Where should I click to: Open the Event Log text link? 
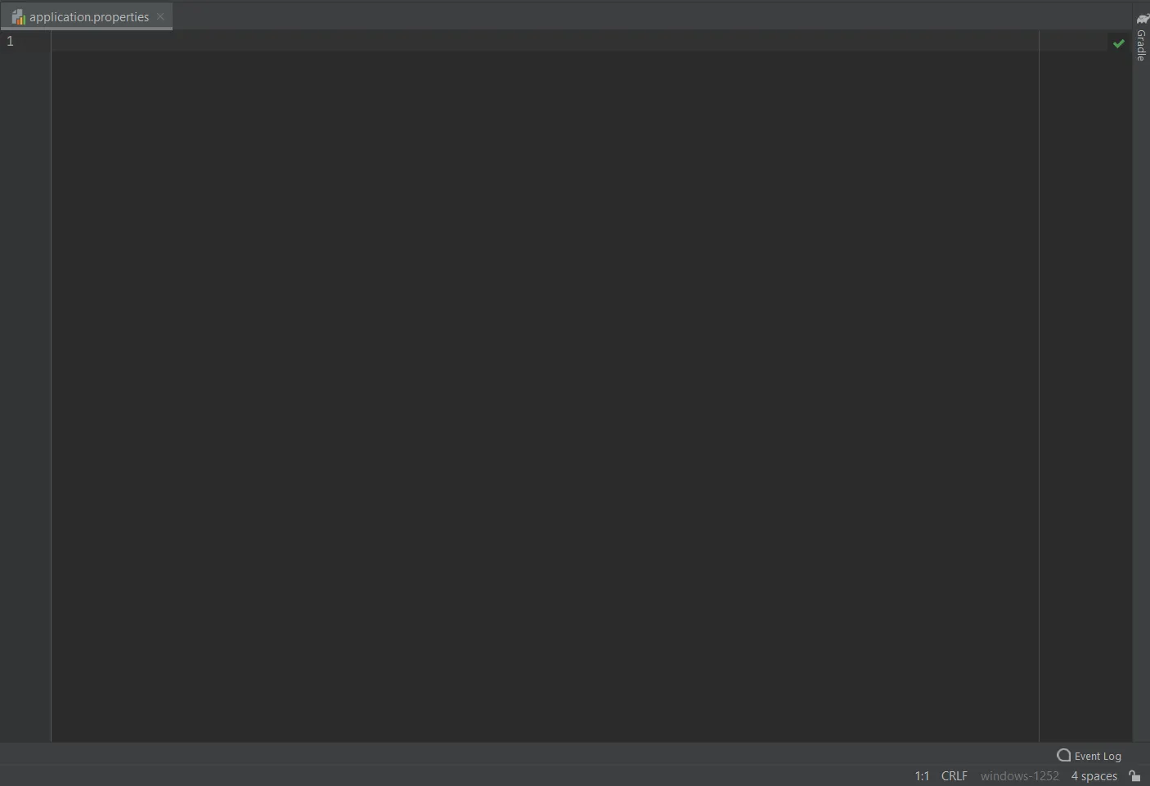click(x=1098, y=756)
